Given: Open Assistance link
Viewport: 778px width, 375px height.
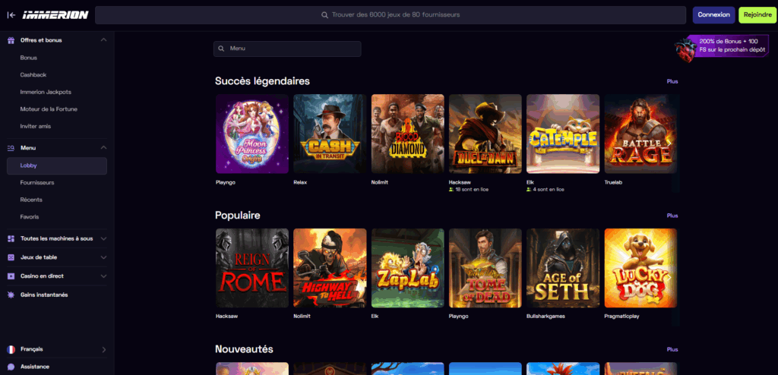Looking at the screenshot, I should tap(35, 367).
